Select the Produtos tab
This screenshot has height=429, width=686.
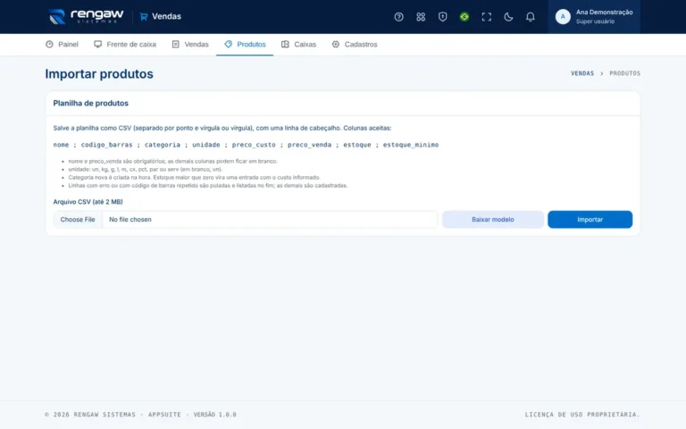245,44
